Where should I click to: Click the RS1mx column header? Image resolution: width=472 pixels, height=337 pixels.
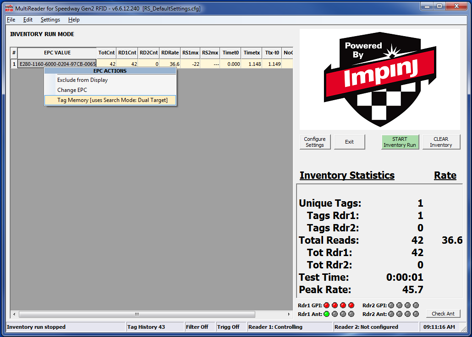[191, 53]
